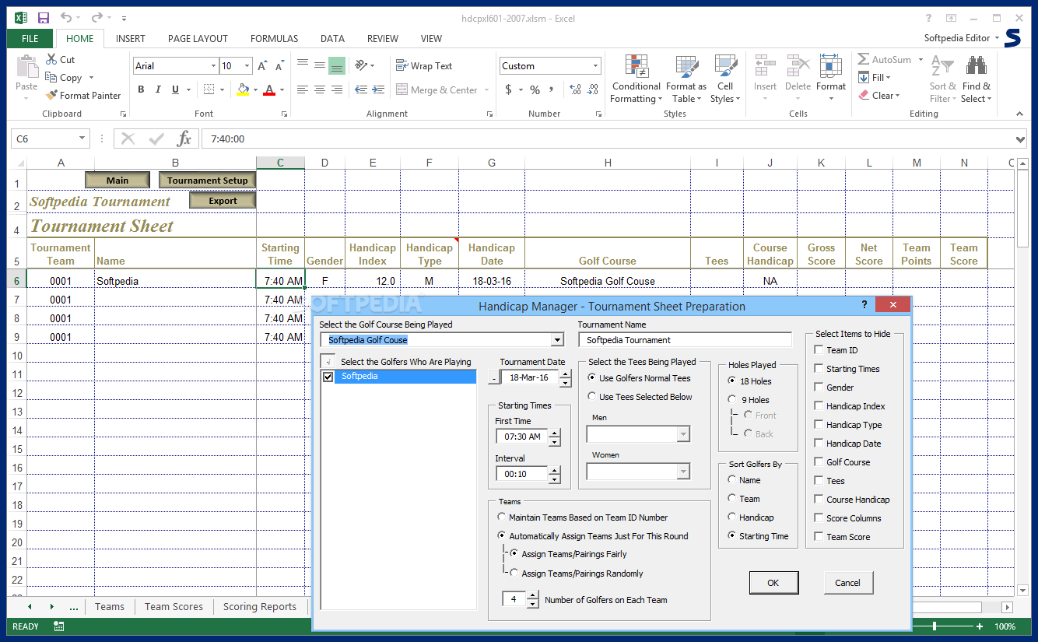Image resolution: width=1038 pixels, height=642 pixels.
Task: Click the AutoSum sigma icon
Action: point(864,59)
